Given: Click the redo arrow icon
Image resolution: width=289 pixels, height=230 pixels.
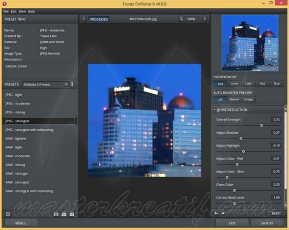Looking at the screenshot, I should (x=223, y=213).
